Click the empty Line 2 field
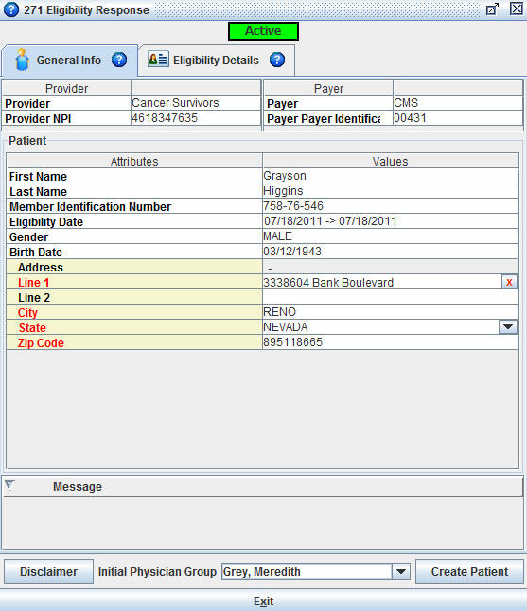This screenshot has height=611, width=527. [x=390, y=297]
